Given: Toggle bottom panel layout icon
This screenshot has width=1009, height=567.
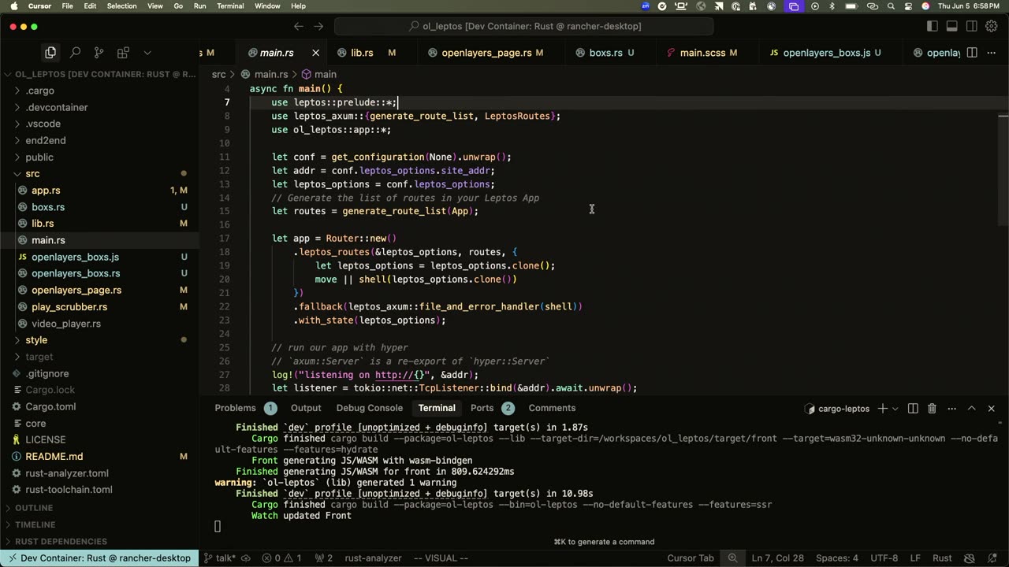Looking at the screenshot, I should (952, 26).
